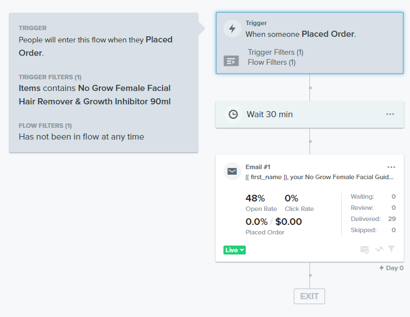
Task: Open Flow Filters (1) in trigger card
Action: pos(271,62)
